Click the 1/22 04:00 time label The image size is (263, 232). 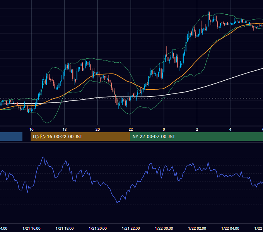click(230, 228)
